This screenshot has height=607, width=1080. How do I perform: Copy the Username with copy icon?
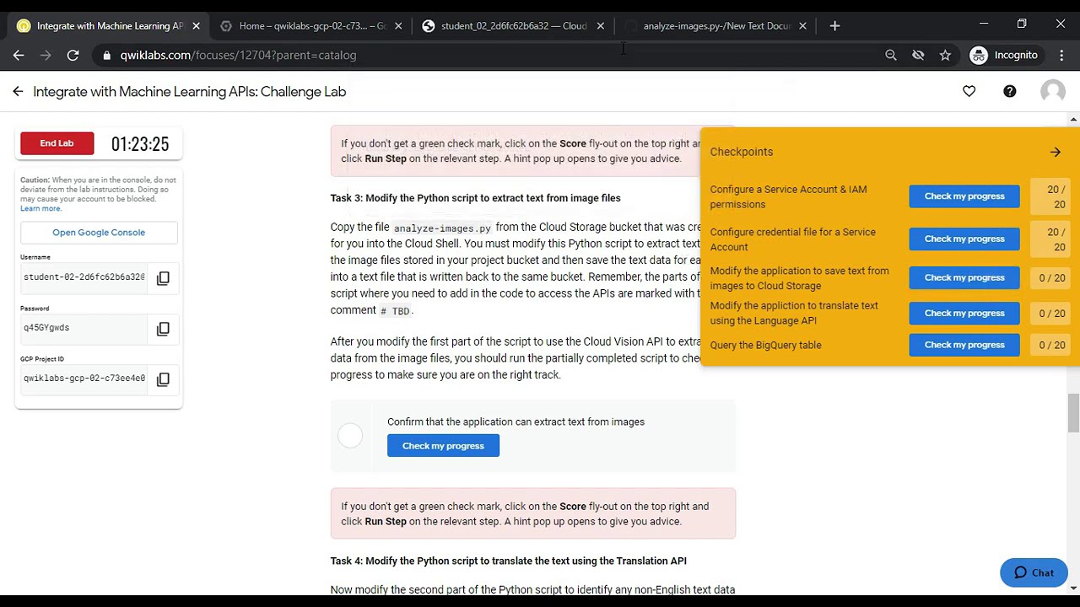click(x=163, y=277)
